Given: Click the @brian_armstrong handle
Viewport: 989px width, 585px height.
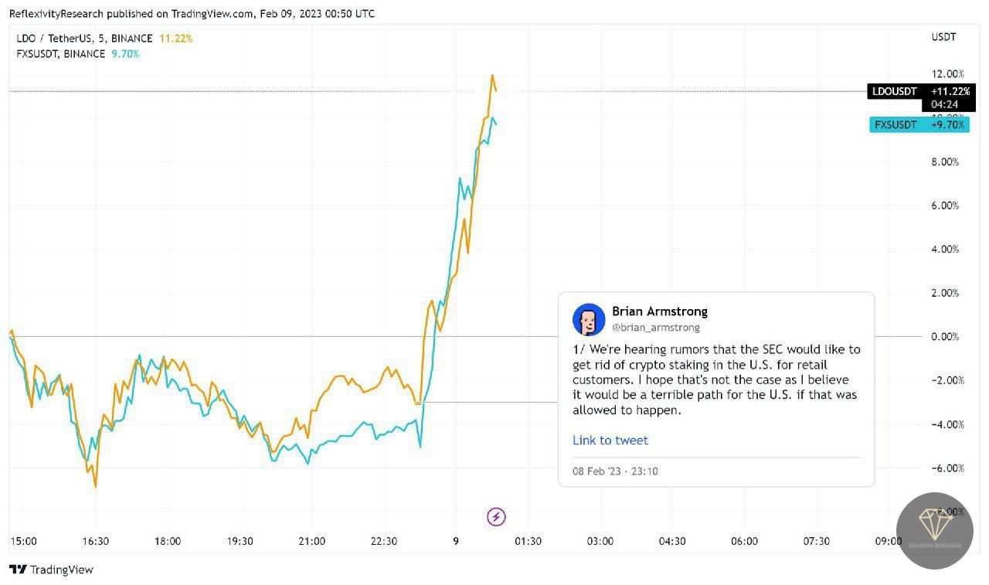Looking at the screenshot, I should tap(655, 328).
